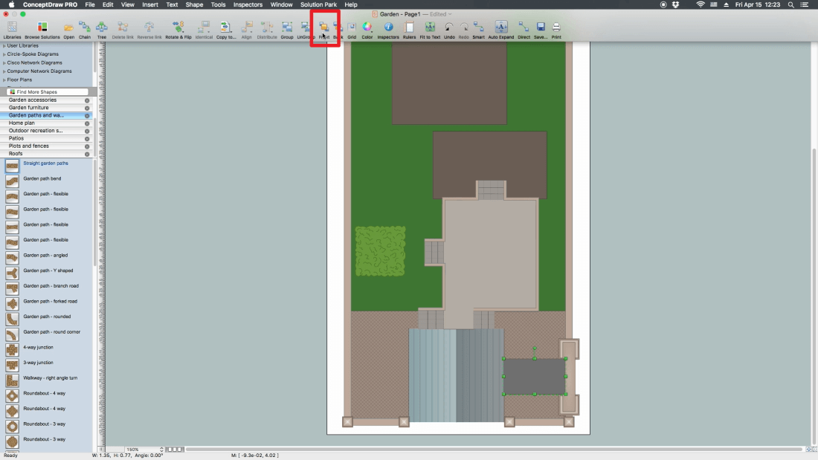This screenshot has width=818, height=460.
Task: Click the Find More Shapes button
Action: pos(47,92)
